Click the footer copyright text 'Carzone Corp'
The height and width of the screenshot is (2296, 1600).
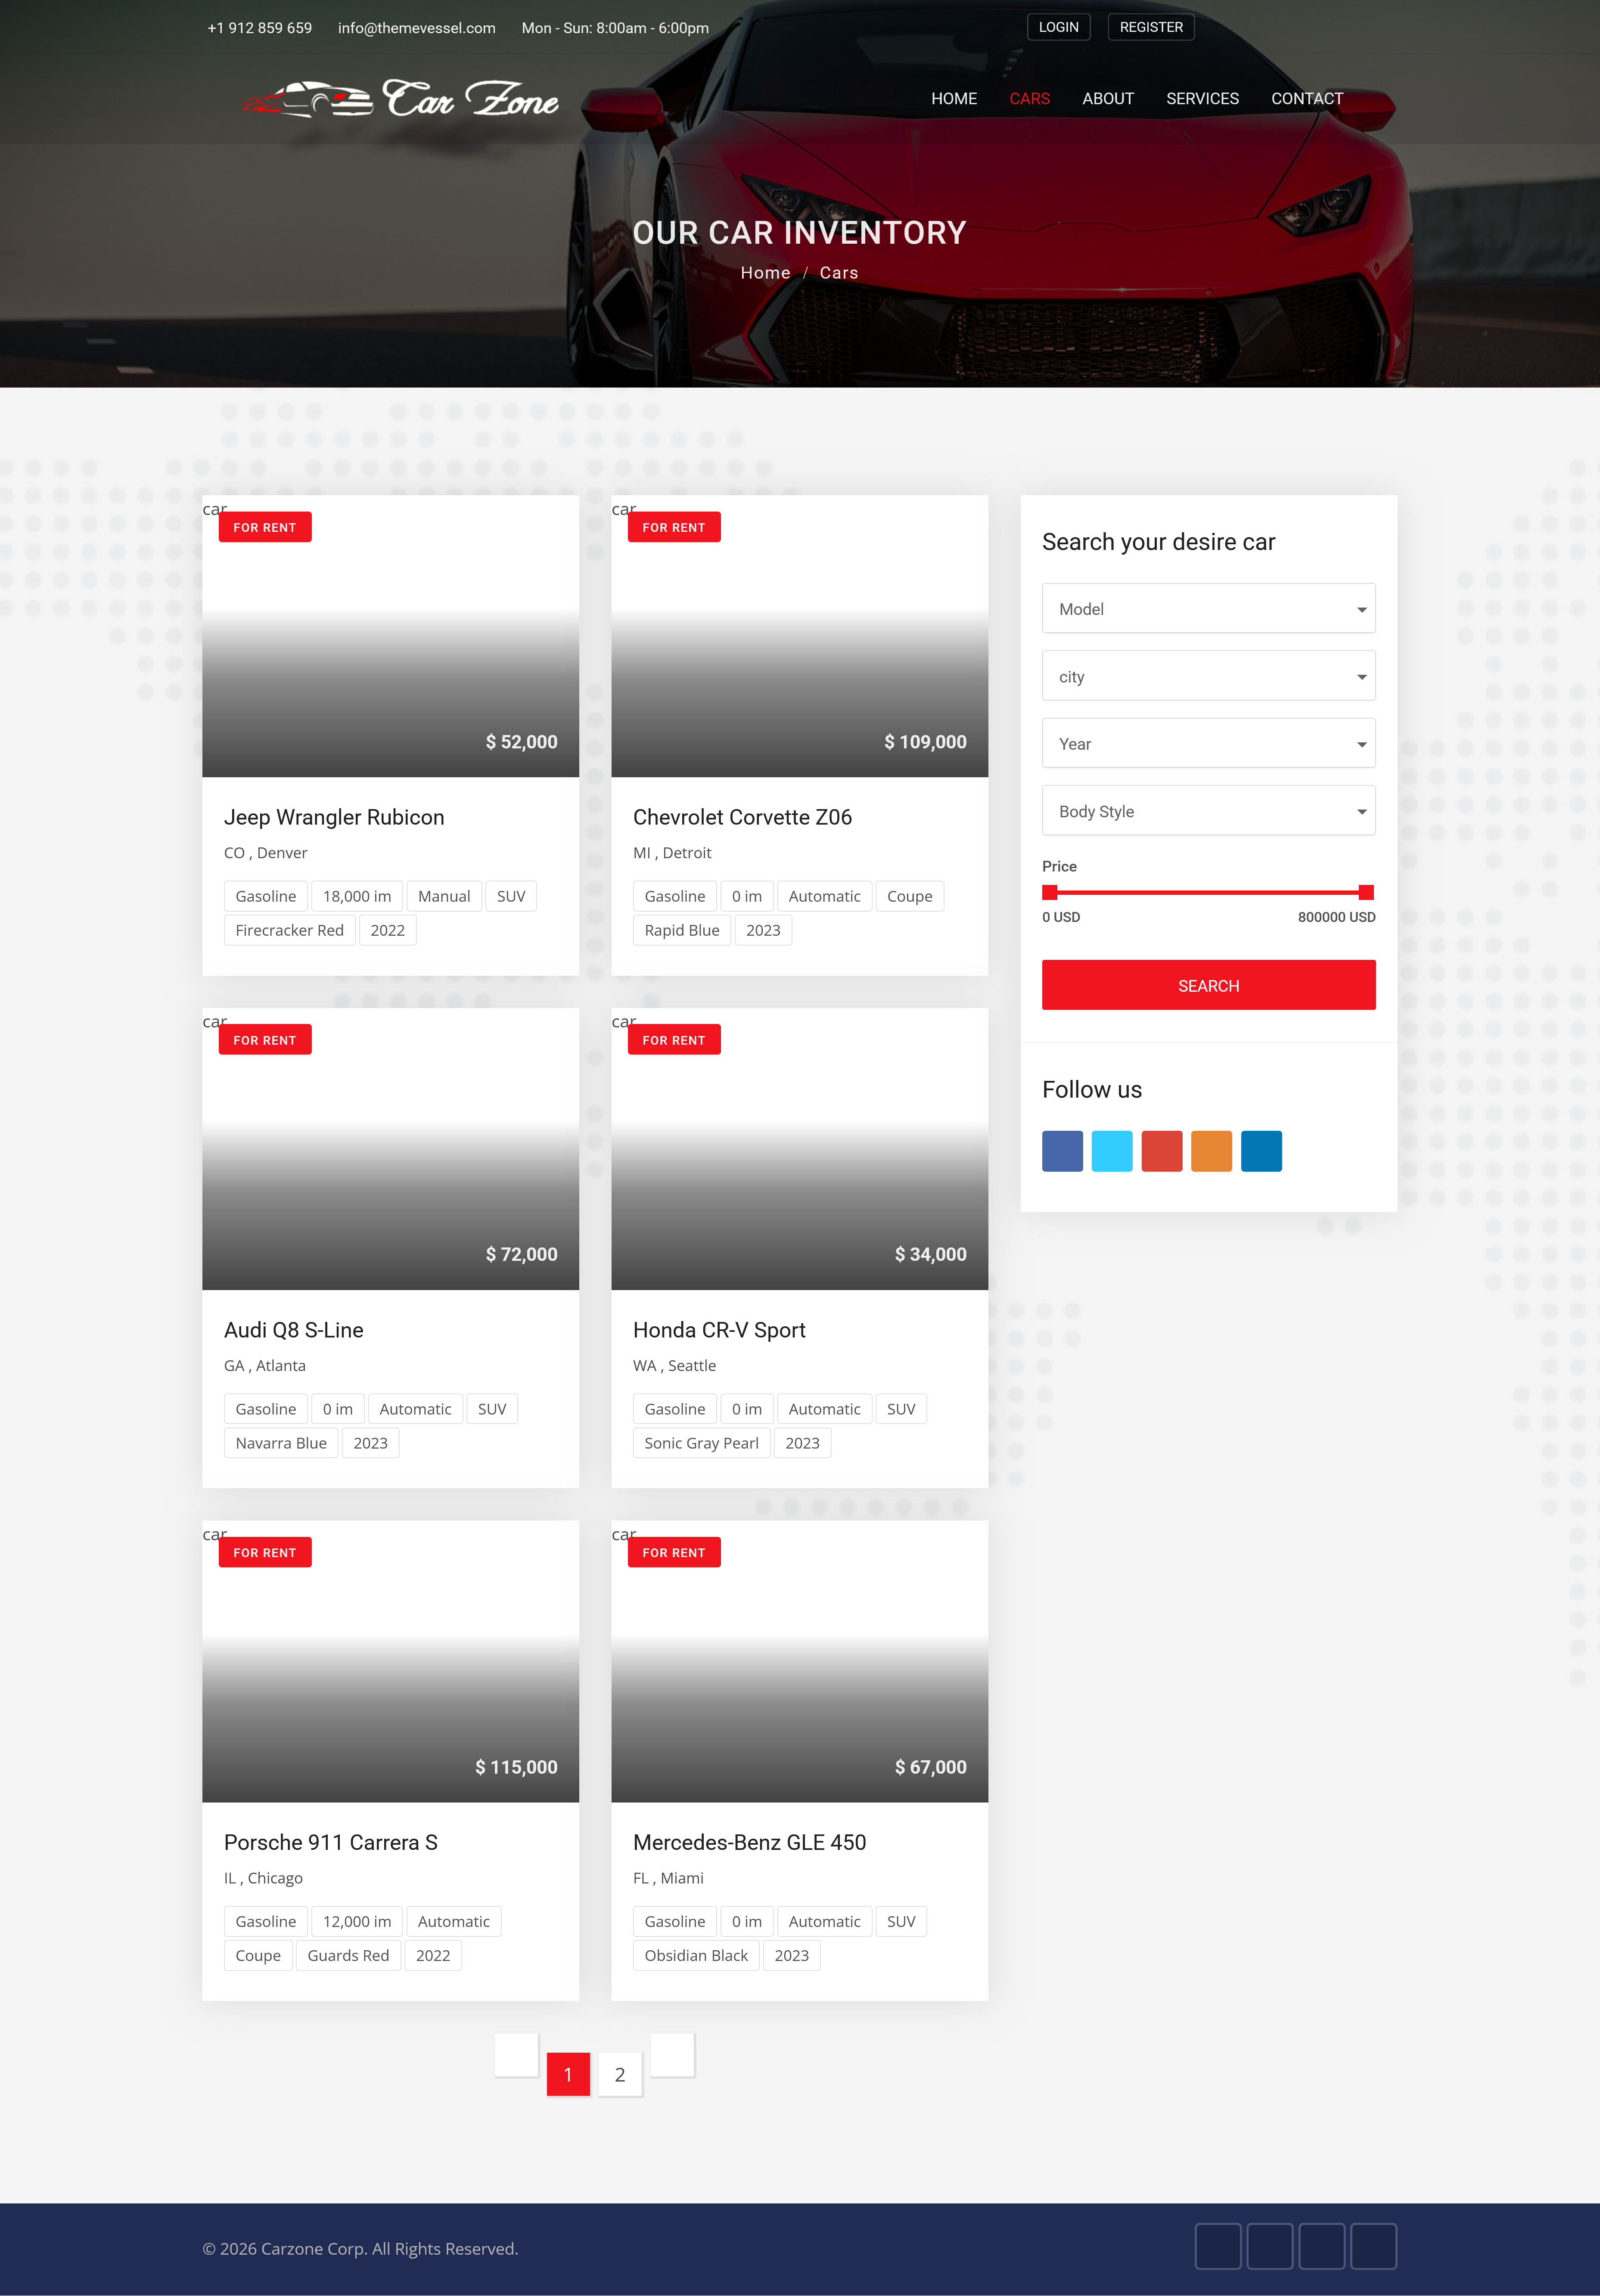click(314, 2249)
